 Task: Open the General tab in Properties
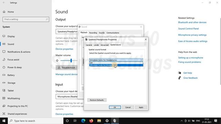tap(89, 45)
